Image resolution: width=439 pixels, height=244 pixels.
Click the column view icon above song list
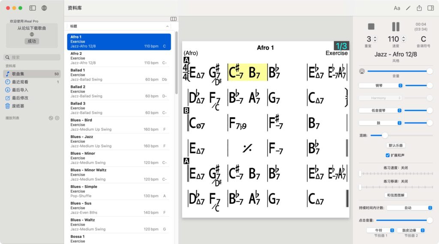173,19
